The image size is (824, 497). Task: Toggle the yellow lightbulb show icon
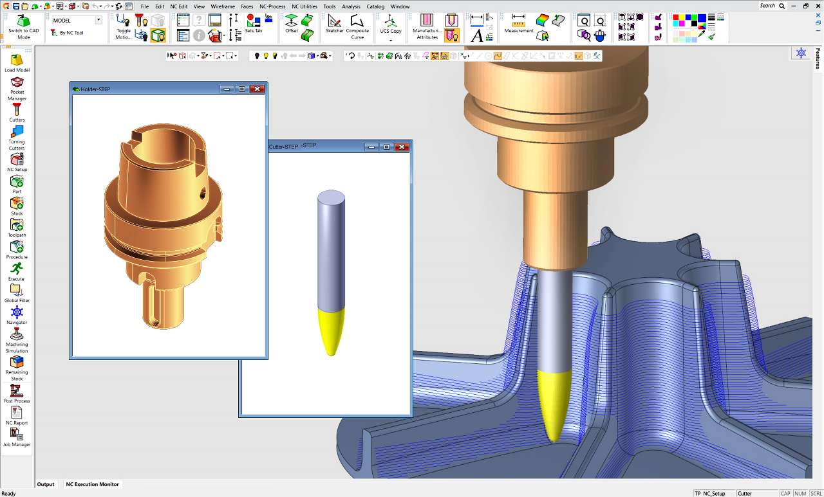point(266,56)
